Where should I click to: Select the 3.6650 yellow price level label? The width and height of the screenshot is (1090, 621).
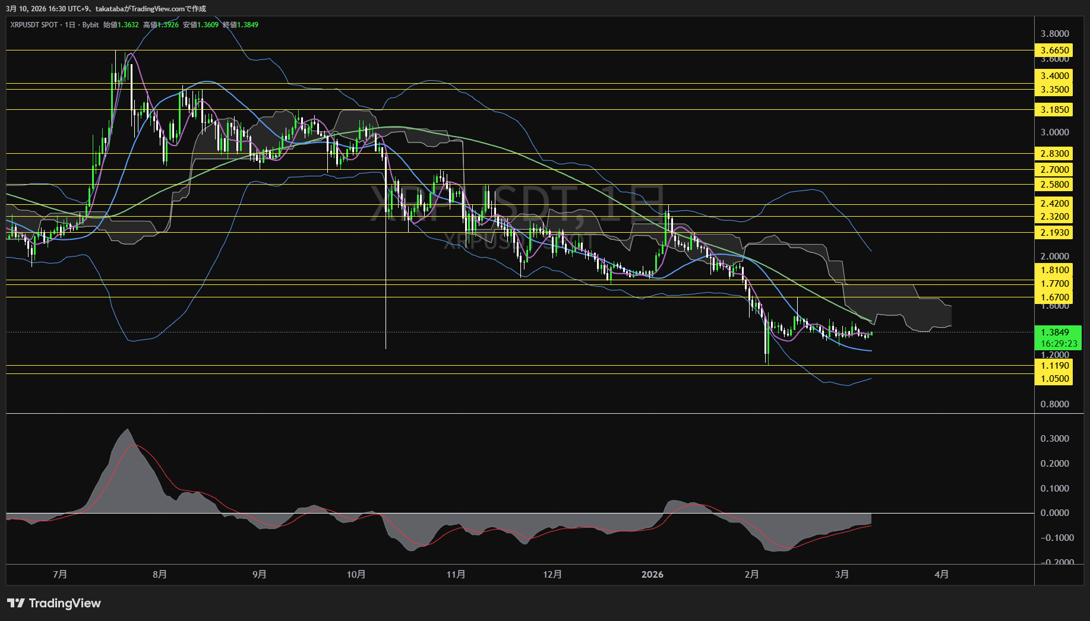(x=1054, y=50)
